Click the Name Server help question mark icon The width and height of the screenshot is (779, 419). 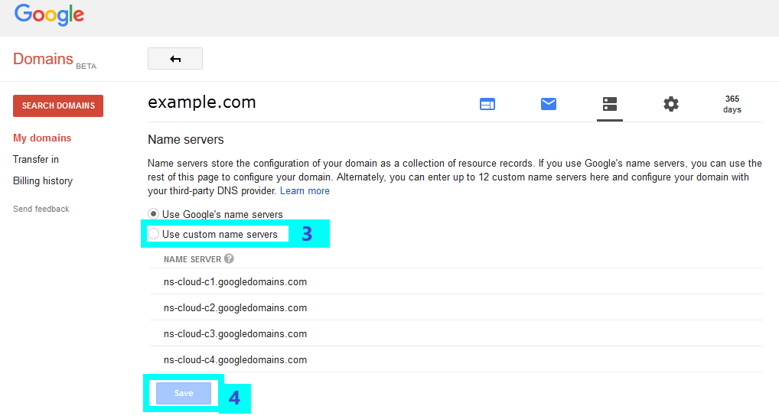[x=229, y=258]
